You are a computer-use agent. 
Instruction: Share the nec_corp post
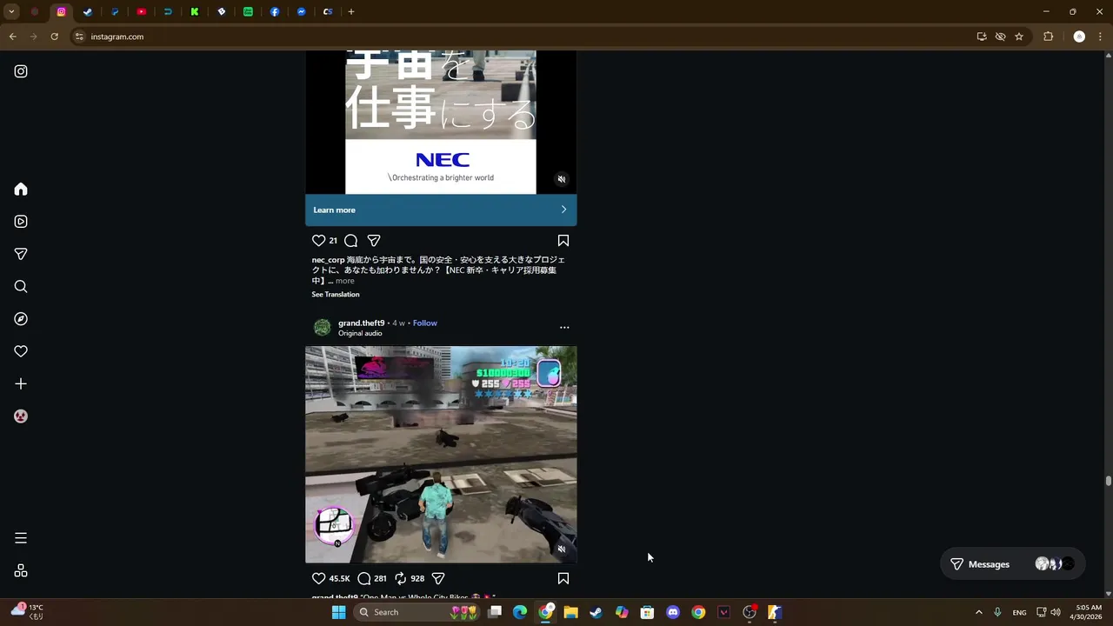click(x=374, y=241)
